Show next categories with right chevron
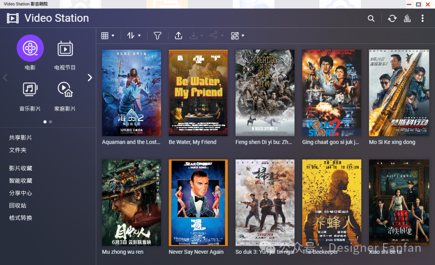This screenshot has height=265, width=435. [x=90, y=78]
